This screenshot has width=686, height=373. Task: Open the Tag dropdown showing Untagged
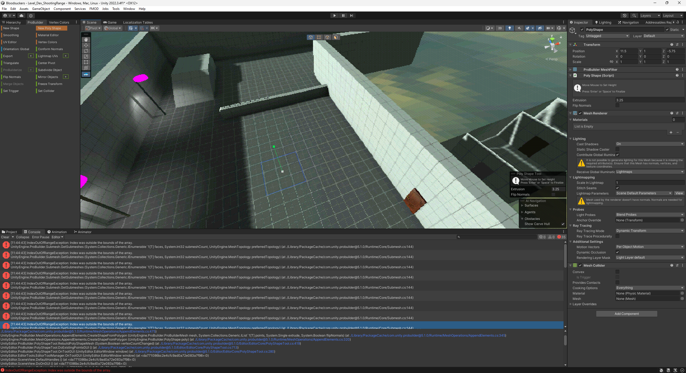click(x=607, y=36)
